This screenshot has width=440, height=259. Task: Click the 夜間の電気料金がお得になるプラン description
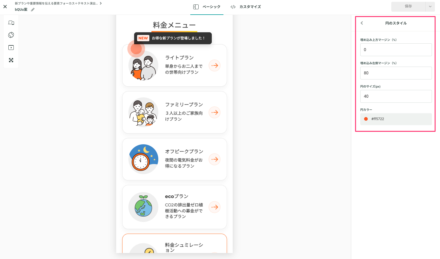(184, 163)
